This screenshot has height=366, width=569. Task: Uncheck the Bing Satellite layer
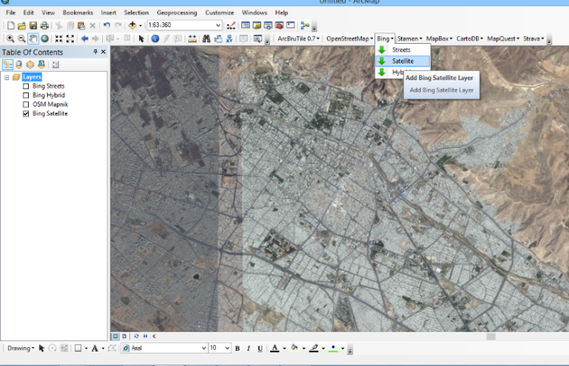26,113
